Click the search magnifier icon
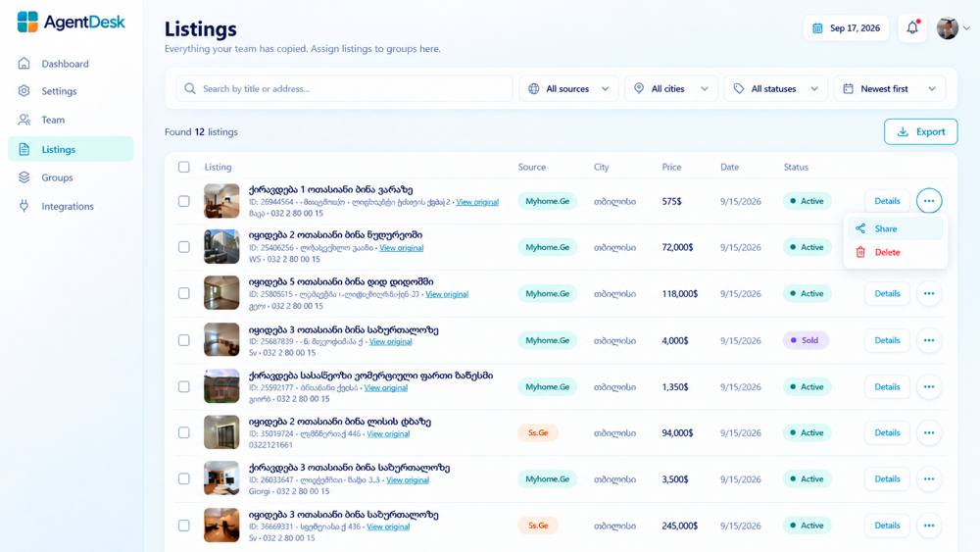The image size is (980, 552). pyautogui.click(x=190, y=89)
